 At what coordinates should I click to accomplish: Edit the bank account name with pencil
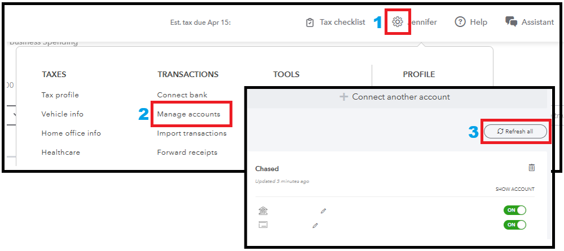323,211
